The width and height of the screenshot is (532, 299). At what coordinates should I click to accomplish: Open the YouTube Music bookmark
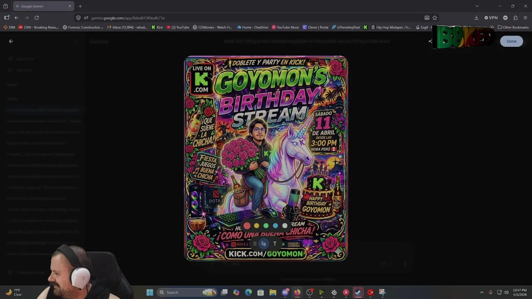(x=286, y=27)
